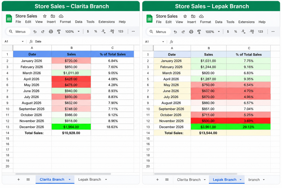Select paint format icon in Clarita toolbar
The image size is (282, 188).
(59, 32)
